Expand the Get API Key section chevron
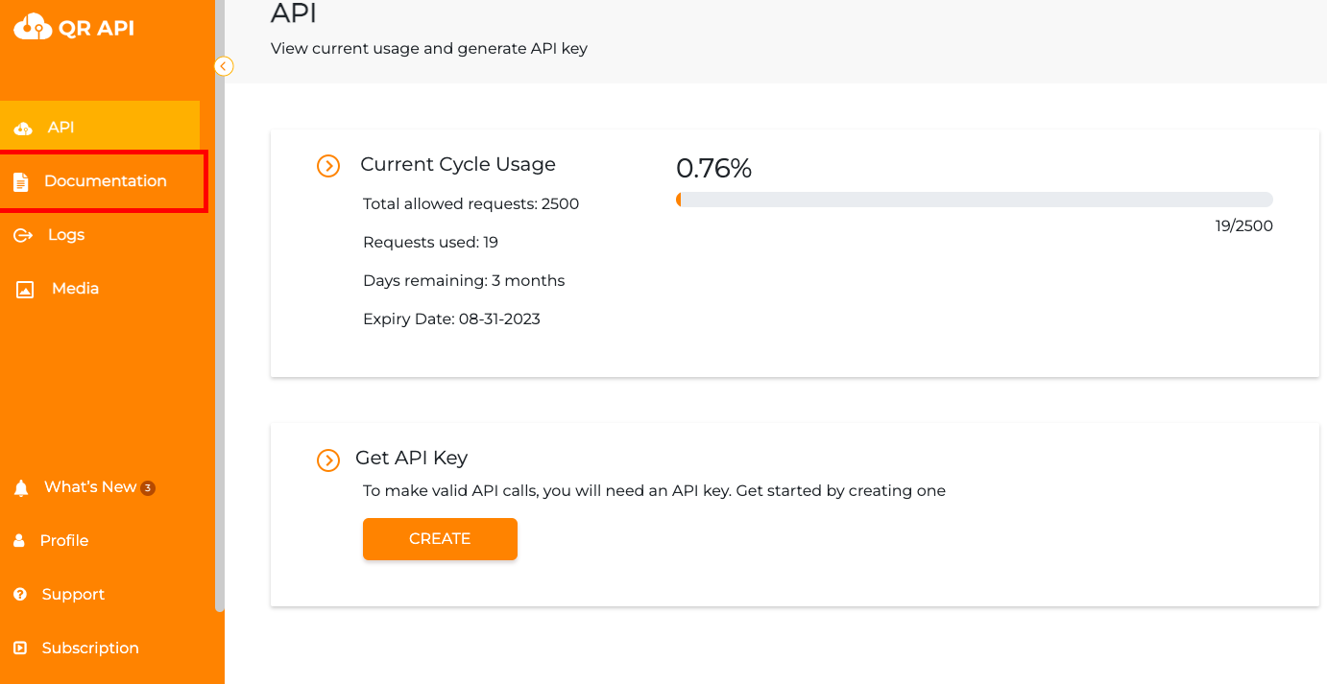 (328, 460)
